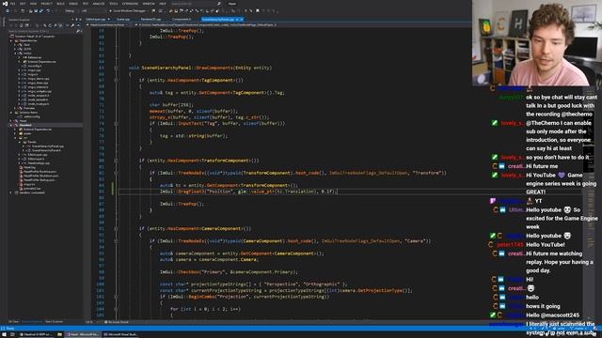The image size is (602, 338).
Task: Select imgui_demo.cpp in Solution Explorer
Action: coord(39,79)
